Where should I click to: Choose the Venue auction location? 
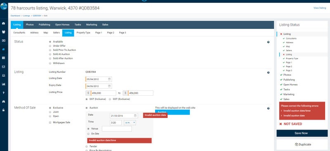click(x=88, y=128)
